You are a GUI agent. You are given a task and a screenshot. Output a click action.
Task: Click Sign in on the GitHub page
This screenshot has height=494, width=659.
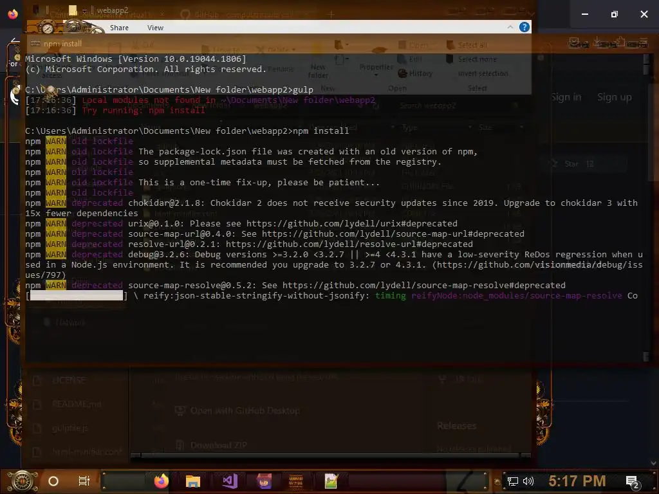click(x=566, y=97)
